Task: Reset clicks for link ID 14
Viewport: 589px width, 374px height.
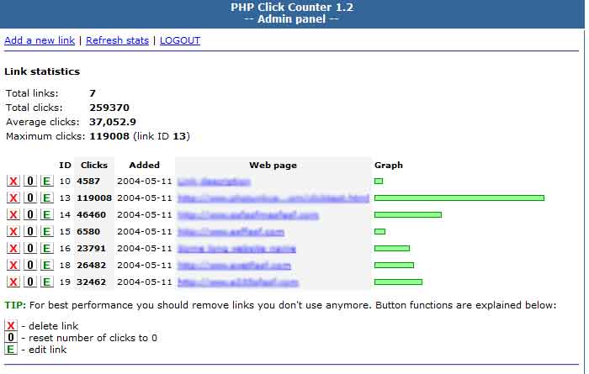Action: 30,215
